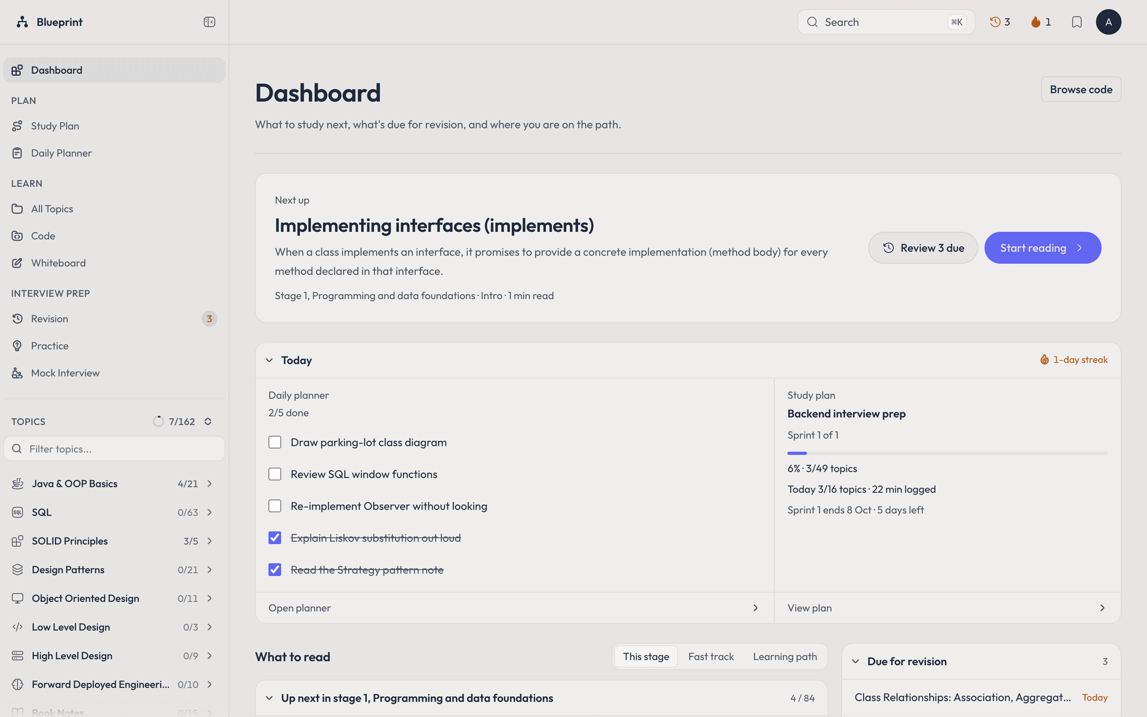The image size is (1147, 717).
Task: Open Mock Interview in sidebar
Action: tap(114, 373)
